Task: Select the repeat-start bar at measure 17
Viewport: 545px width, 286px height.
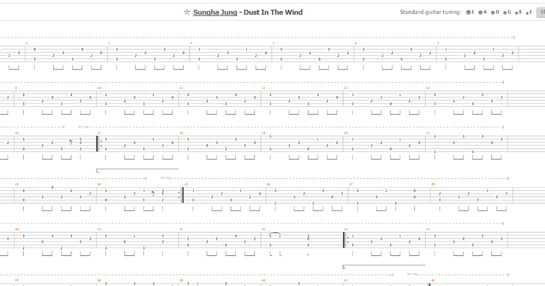Action: tap(99, 144)
